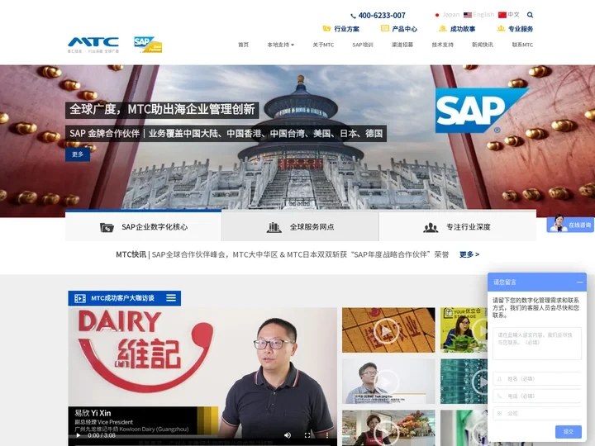Play the teal server racks thumbnail
The width and height of the screenshot is (595, 446).
point(464,382)
